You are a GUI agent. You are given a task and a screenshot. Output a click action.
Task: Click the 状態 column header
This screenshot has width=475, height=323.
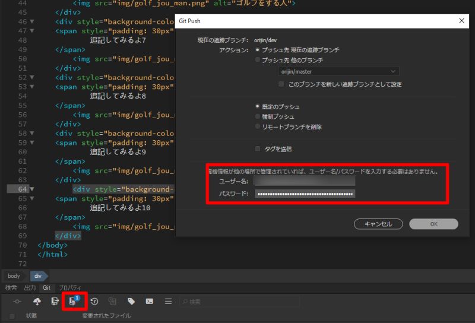[31, 316]
